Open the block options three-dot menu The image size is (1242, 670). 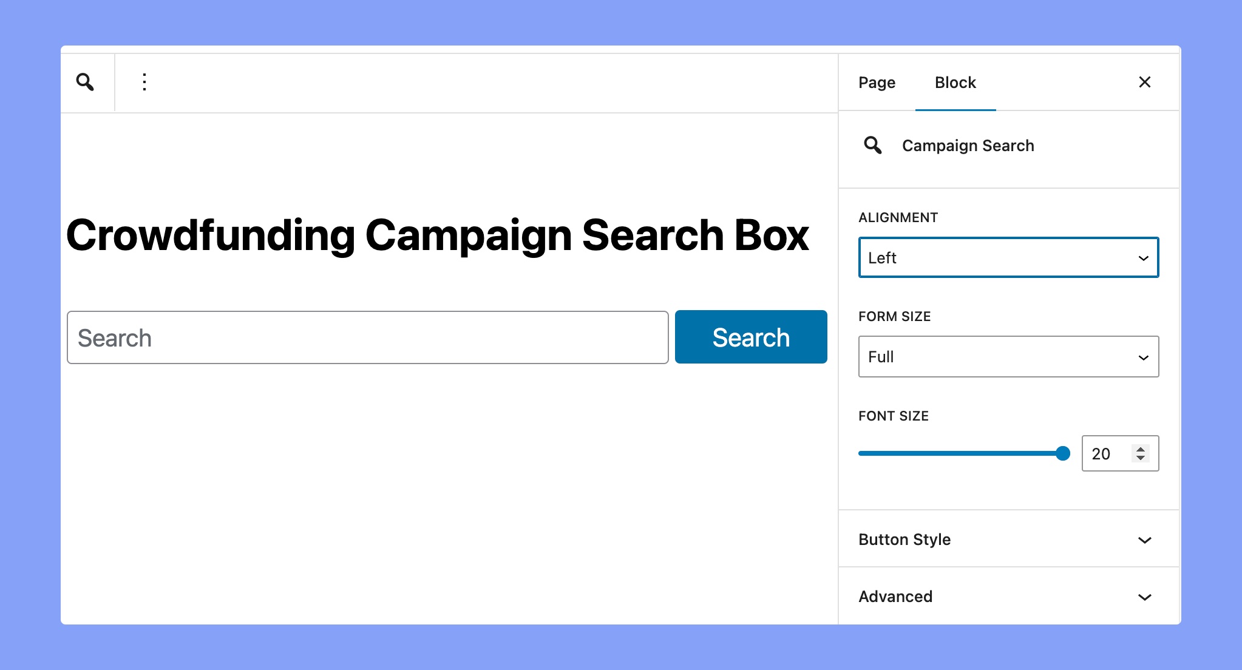[144, 82]
